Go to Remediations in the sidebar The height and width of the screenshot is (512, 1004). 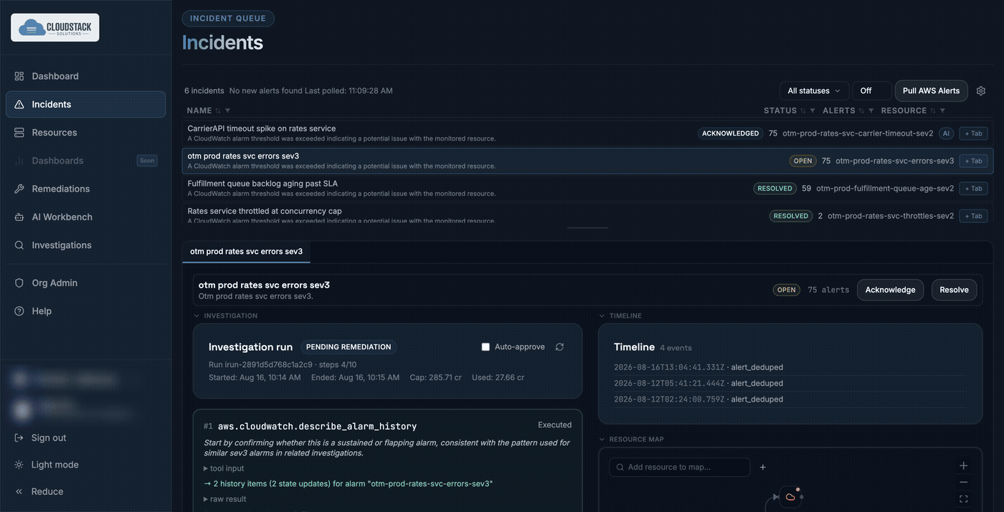[x=85, y=189]
